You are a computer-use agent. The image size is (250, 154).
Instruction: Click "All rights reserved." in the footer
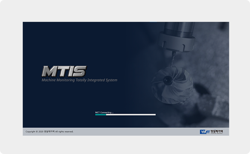64,131
